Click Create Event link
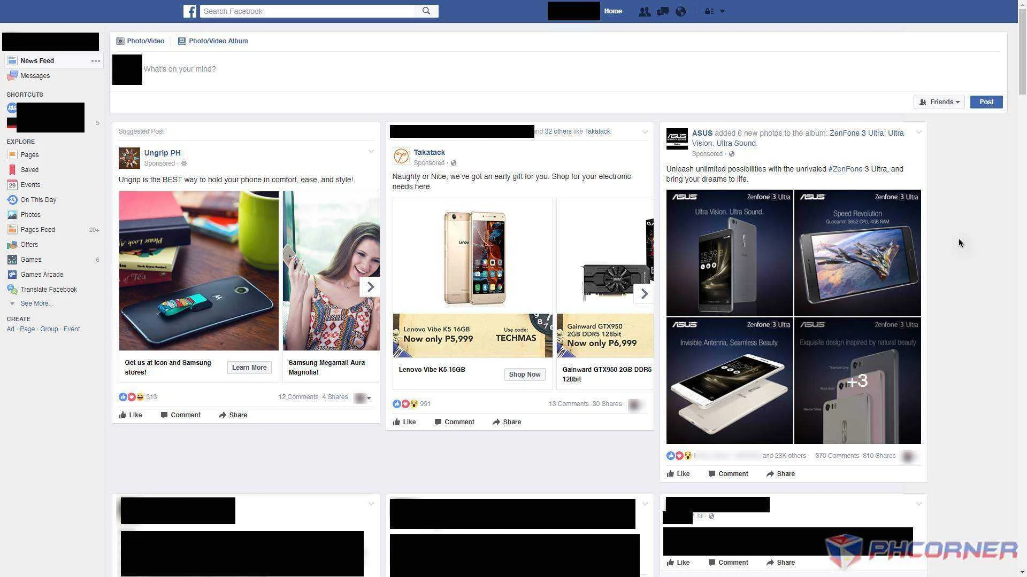 point(72,329)
